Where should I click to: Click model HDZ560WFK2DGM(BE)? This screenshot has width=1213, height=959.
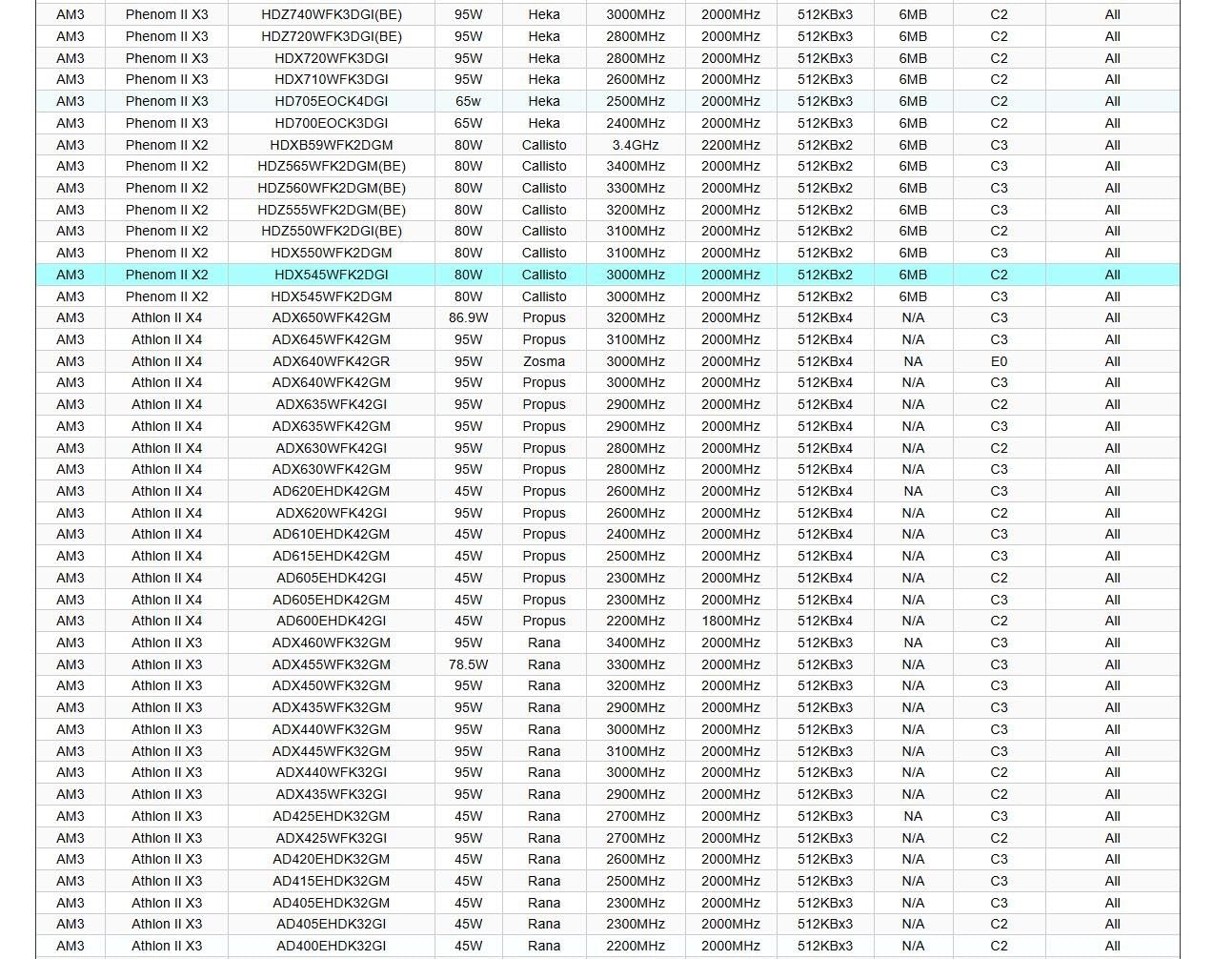(x=331, y=188)
